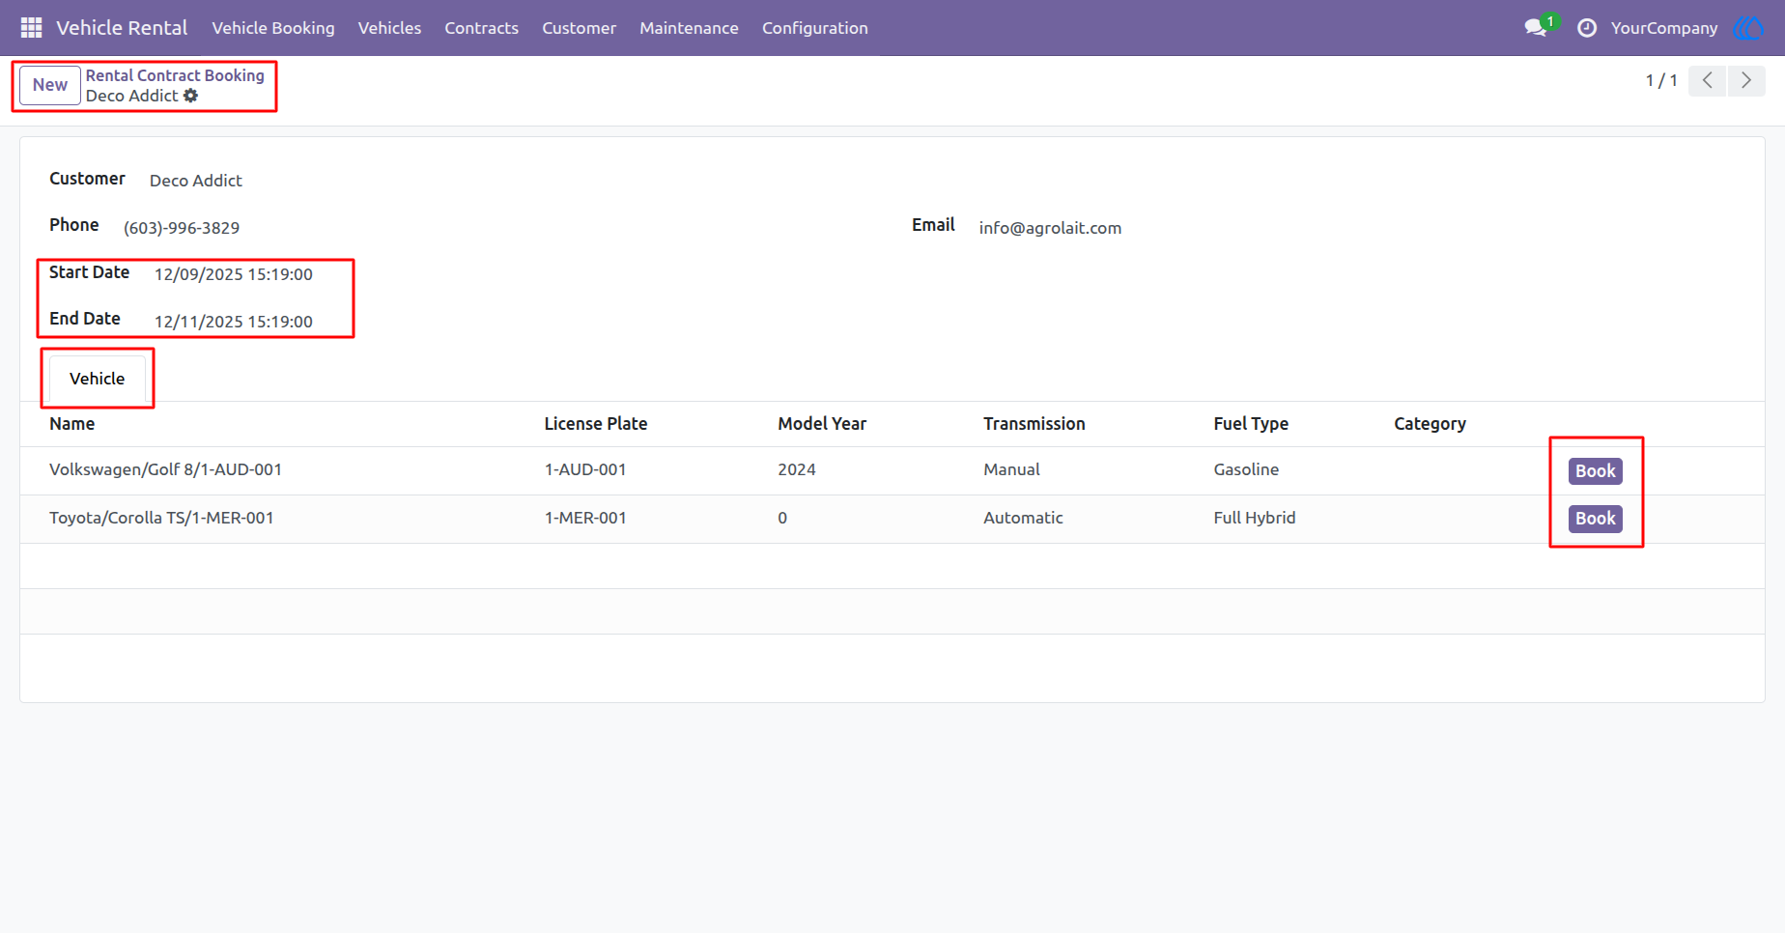Click the 1-MER-001 license plate cell
This screenshot has width=1785, height=933.
pos(585,518)
